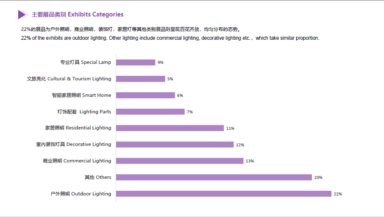The width and height of the screenshot is (384, 217).
Task: Click the 22% data label
Action: pyautogui.click(x=338, y=194)
